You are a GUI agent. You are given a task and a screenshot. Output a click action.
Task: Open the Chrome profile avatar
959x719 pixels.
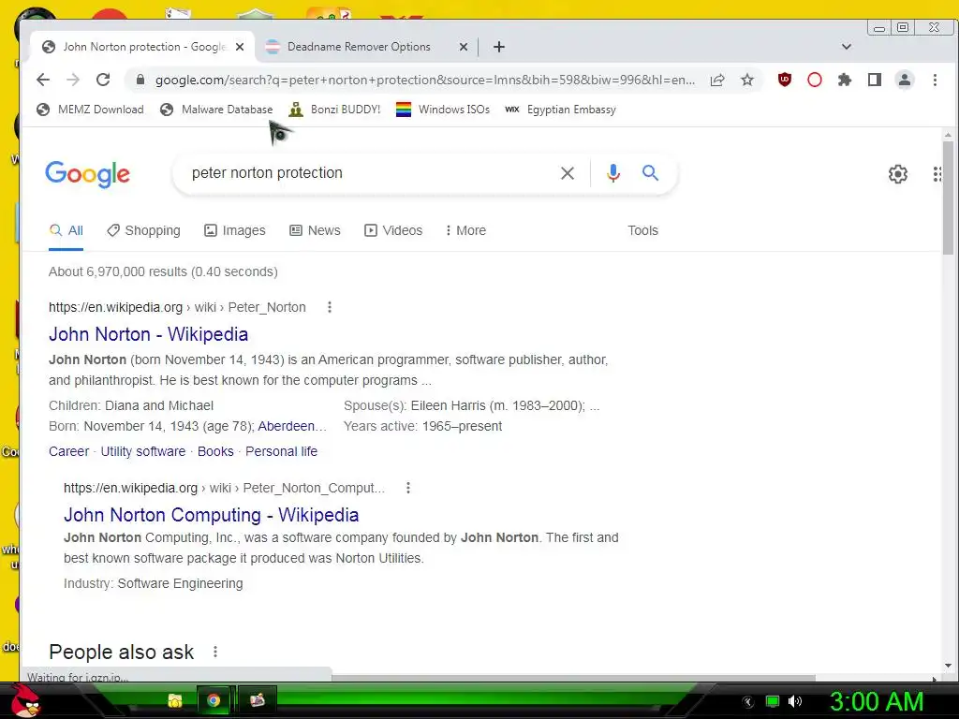(905, 80)
